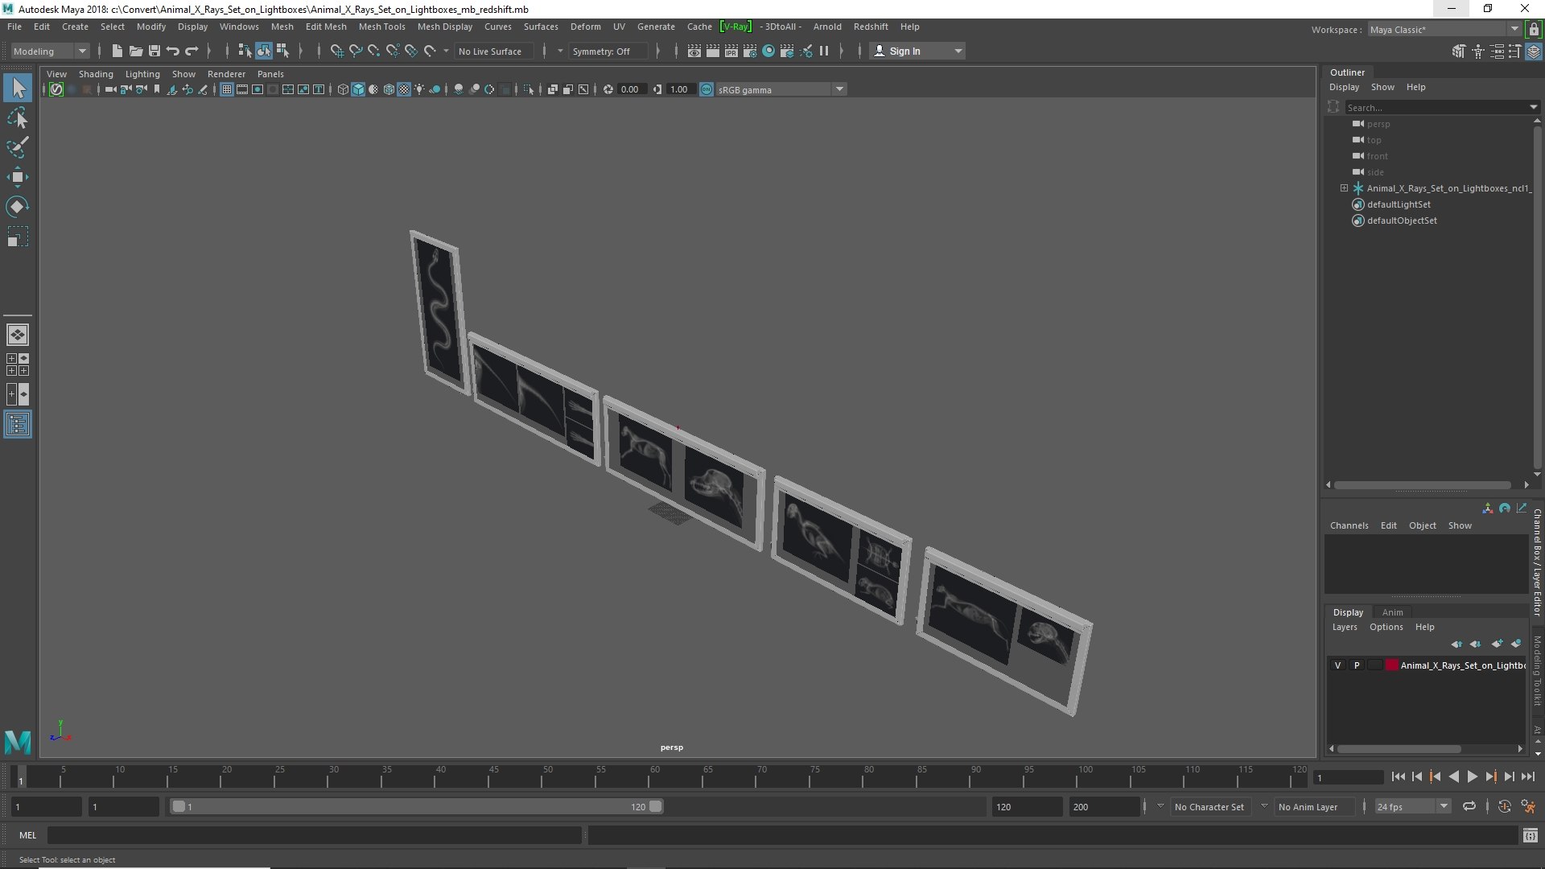Activate the Move tool in toolbox
Viewport: 1545px width, 869px height.
pos(18,177)
